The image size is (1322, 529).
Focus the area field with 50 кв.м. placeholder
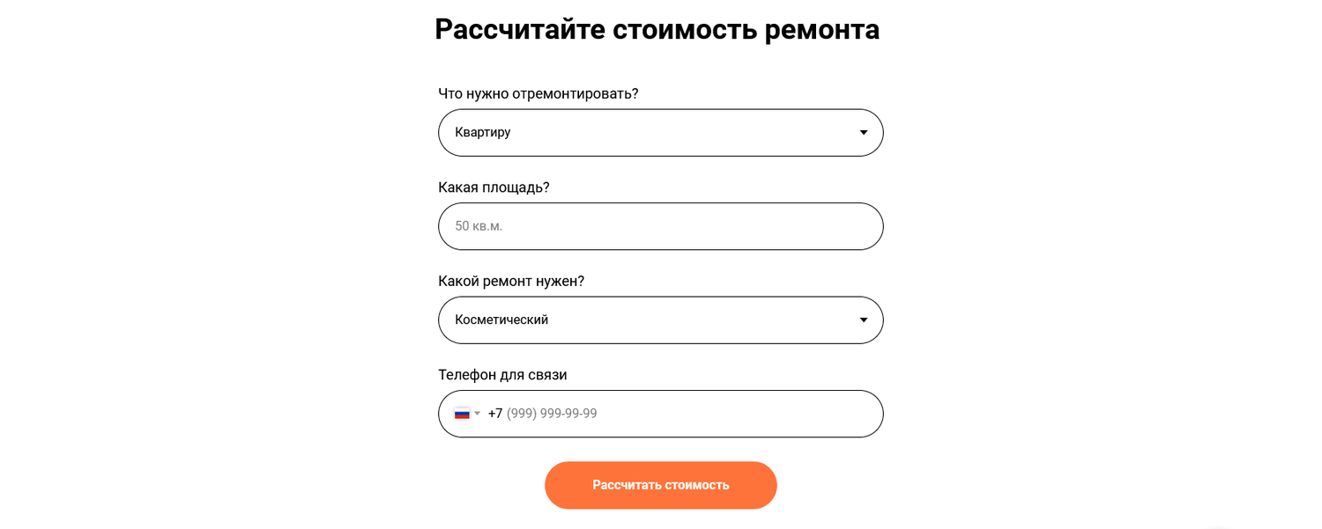click(x=617, y=226)
